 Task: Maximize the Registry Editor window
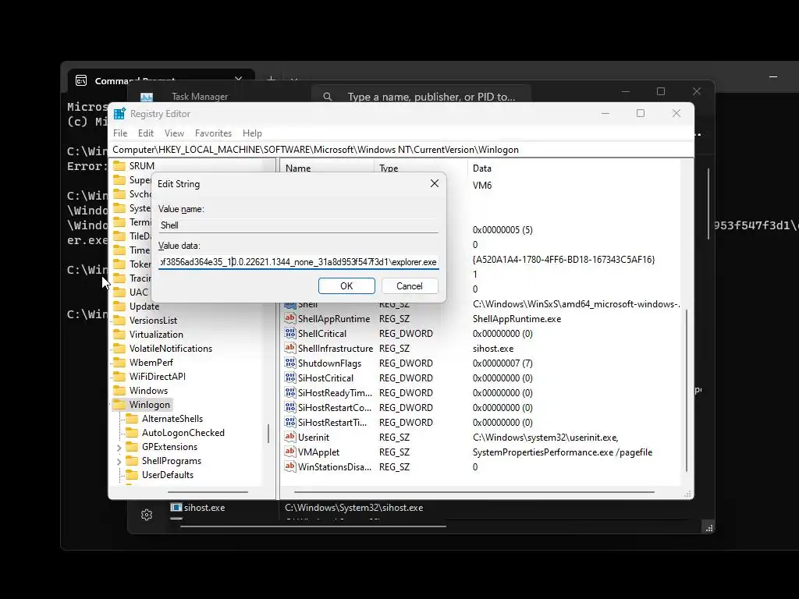pyautogui.click(x=641, y=113)
